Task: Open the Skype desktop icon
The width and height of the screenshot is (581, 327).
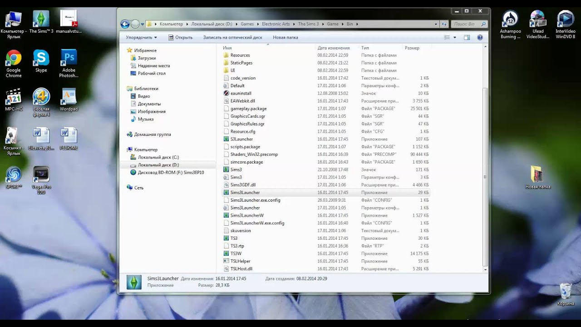Action: (x=41, y=61)
